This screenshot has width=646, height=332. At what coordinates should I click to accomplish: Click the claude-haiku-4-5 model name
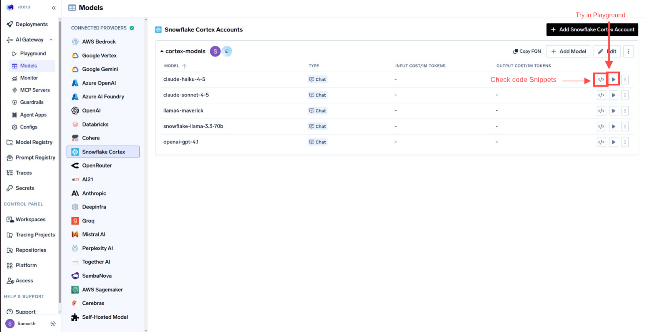[x=184, y=79]
